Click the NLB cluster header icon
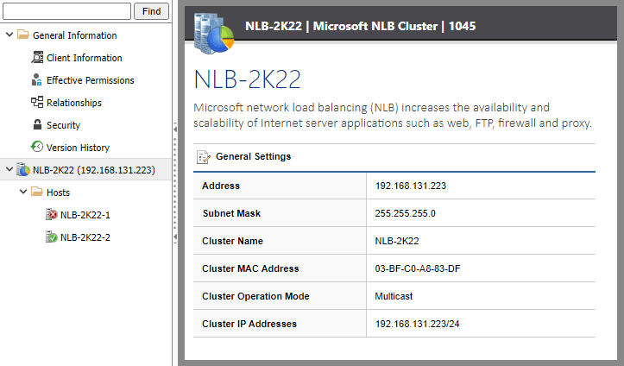 tap(214, 34)
